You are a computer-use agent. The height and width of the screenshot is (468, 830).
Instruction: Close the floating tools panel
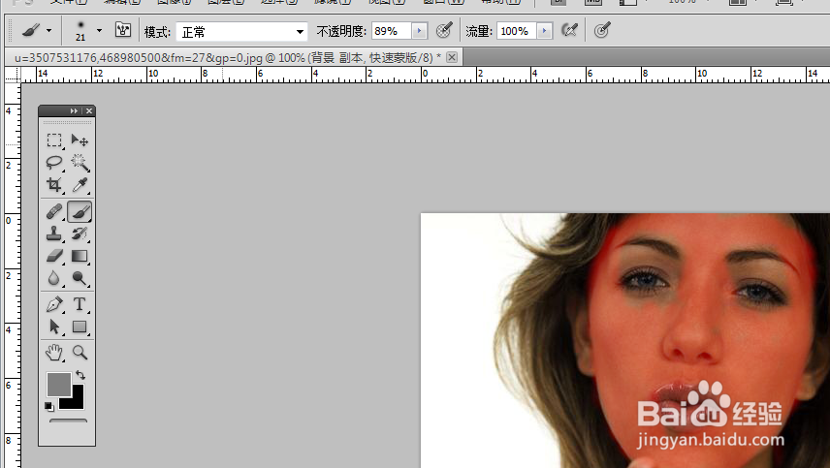coord(89,110)
